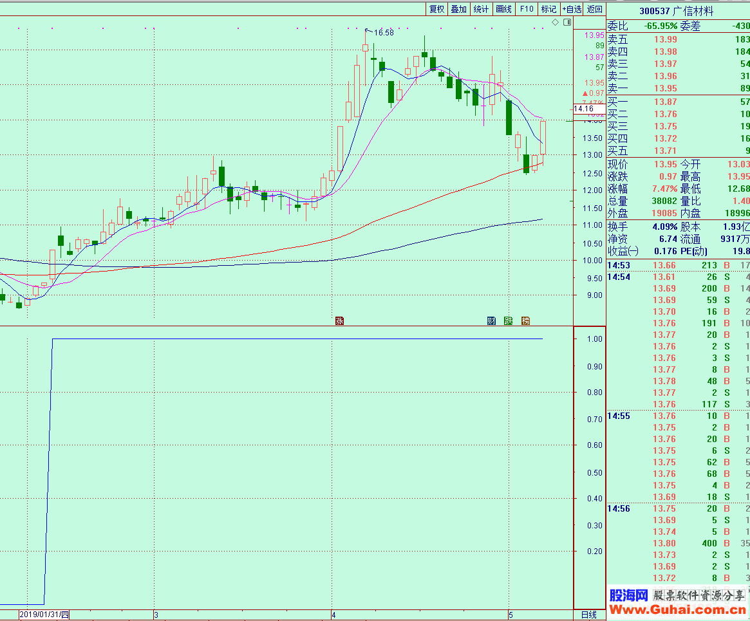Click the 涨 marker icon
Viewport: 750px width, 621px height.
pyautogui.click(x=340, y=320)
